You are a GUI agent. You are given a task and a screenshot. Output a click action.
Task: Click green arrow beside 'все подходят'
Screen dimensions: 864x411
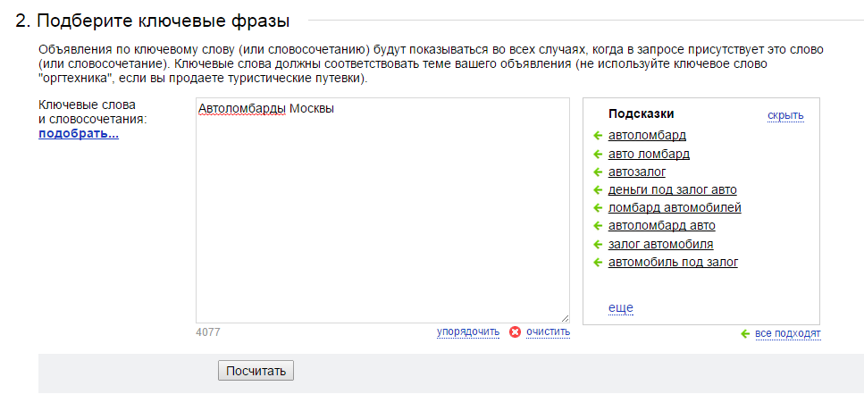[745, 334]
